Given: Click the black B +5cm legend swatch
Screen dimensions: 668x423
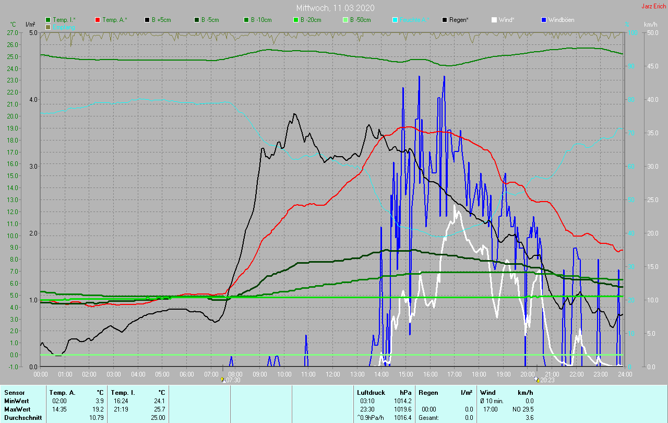Looking at the screenshot, I should [148, 20].
